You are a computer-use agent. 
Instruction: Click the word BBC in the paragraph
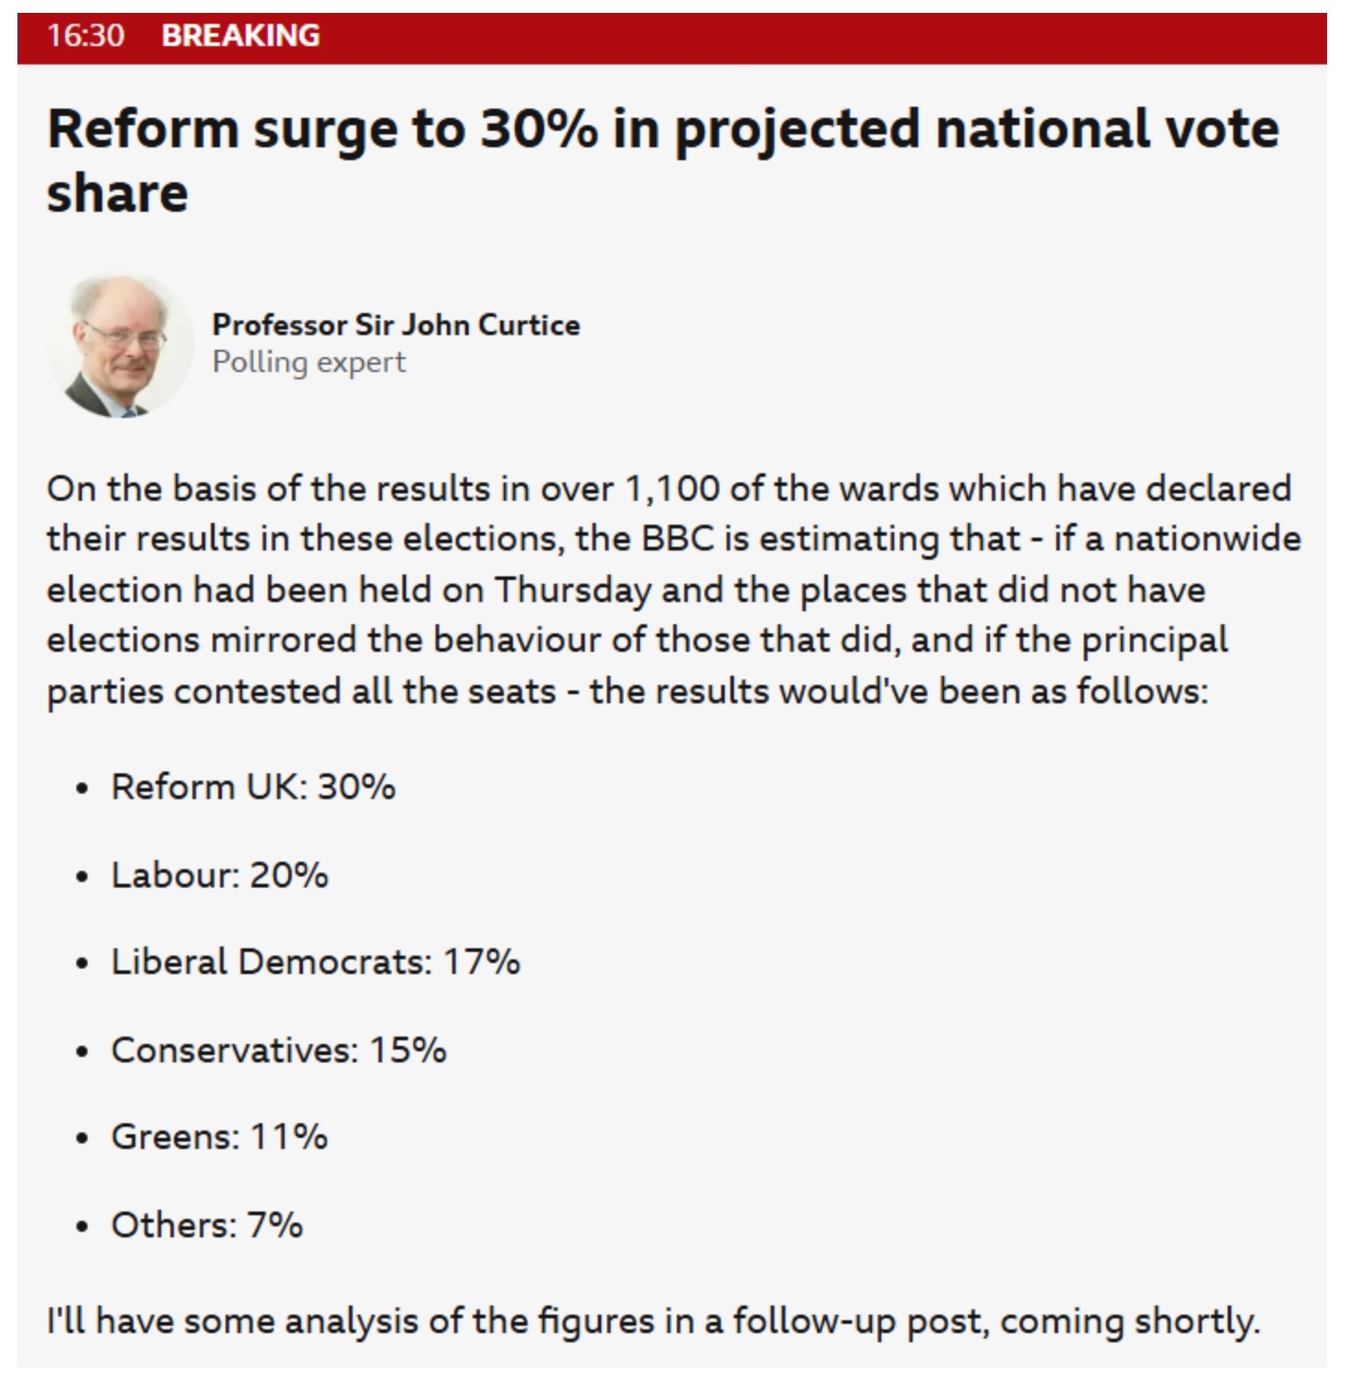(678, 539)
